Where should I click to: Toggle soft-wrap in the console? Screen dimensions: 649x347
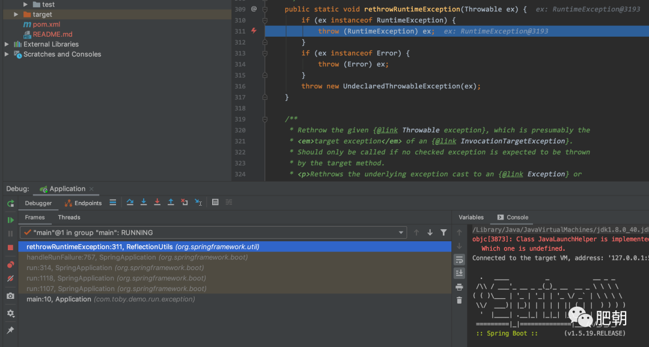click(x=460, y=260)
